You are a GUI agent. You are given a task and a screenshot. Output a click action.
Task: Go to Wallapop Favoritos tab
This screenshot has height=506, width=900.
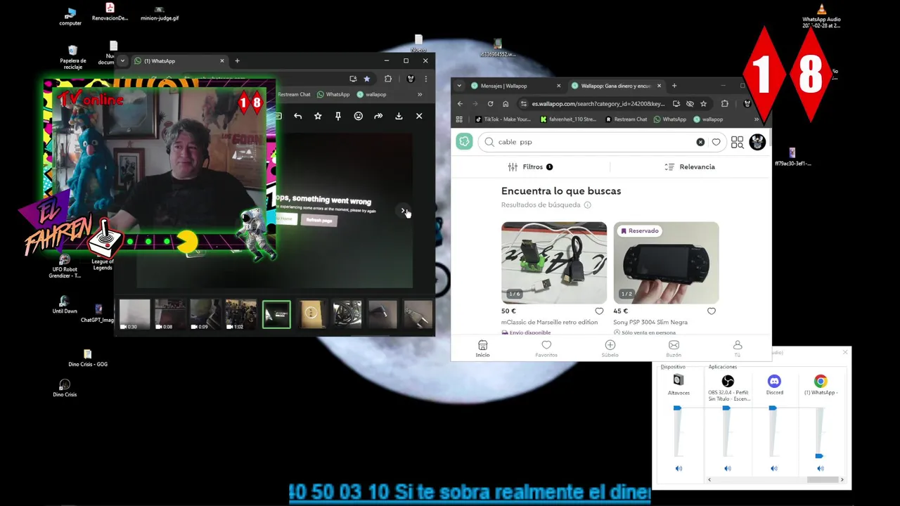(x=546, y=349)
